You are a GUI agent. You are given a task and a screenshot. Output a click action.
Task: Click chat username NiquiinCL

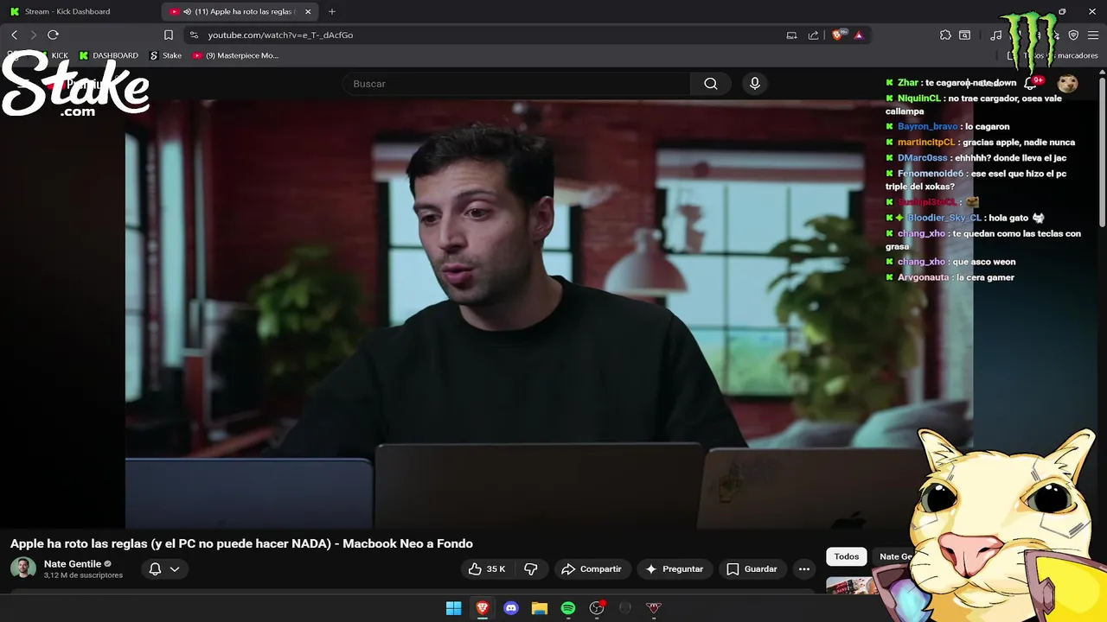(918, 98)
